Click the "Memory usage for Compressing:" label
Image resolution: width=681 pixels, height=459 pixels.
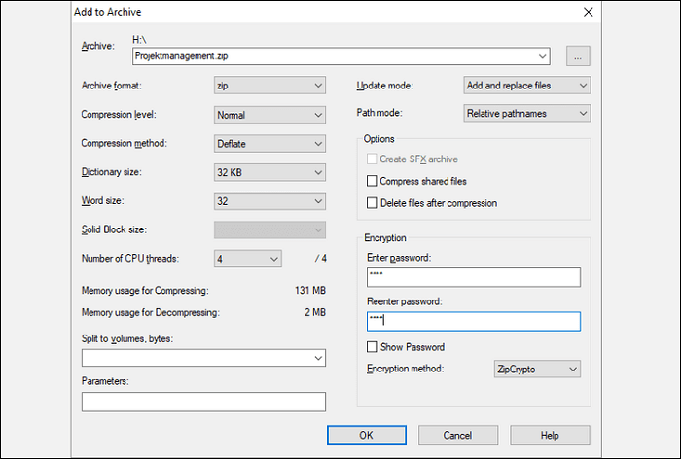[x=145, y=290]
